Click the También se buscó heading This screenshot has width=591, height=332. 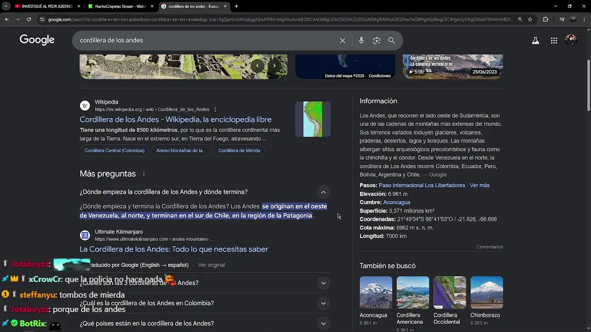pyautogui.click(x=387, y=266)
